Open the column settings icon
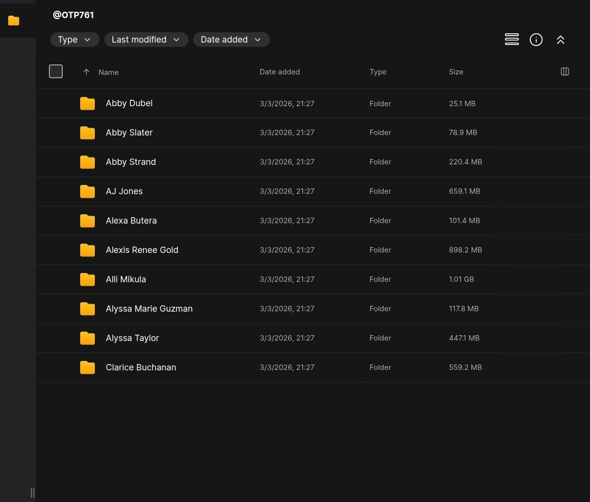Viewport: 590px width, 502px height. (x=565, y=72)
